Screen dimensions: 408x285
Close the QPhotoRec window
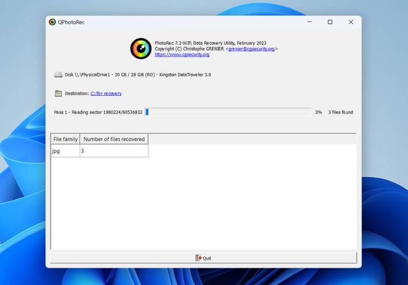pos(351,22)
